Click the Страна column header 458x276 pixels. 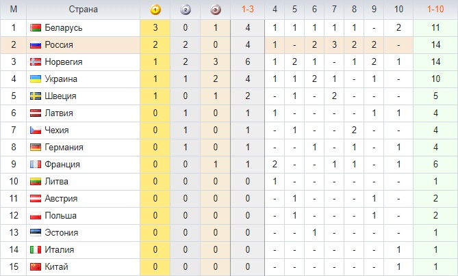click(x=83, y=10)
